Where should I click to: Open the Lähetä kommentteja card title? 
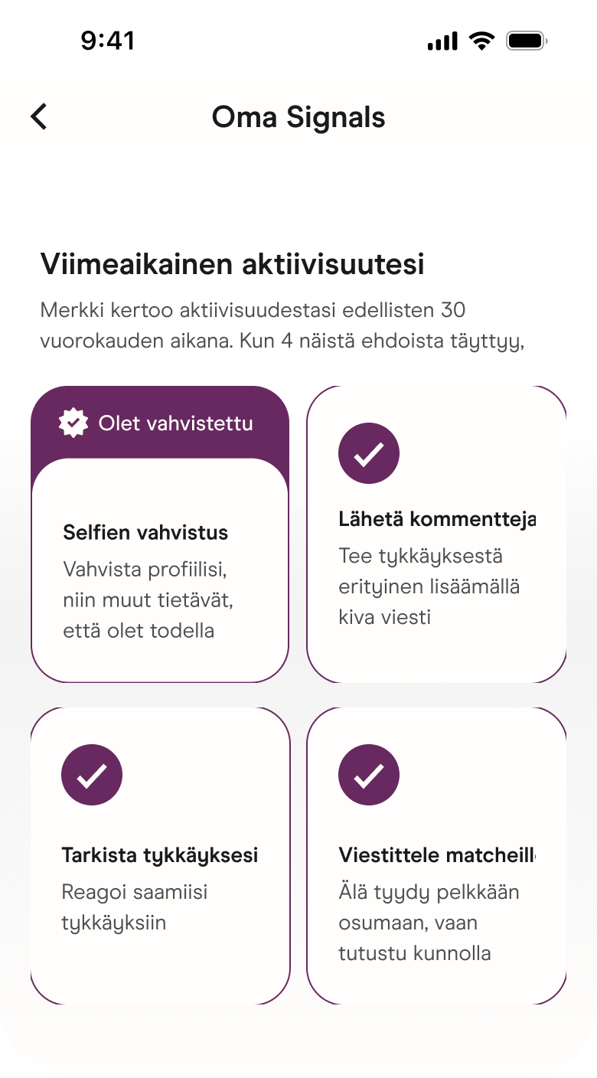(437, 519)
